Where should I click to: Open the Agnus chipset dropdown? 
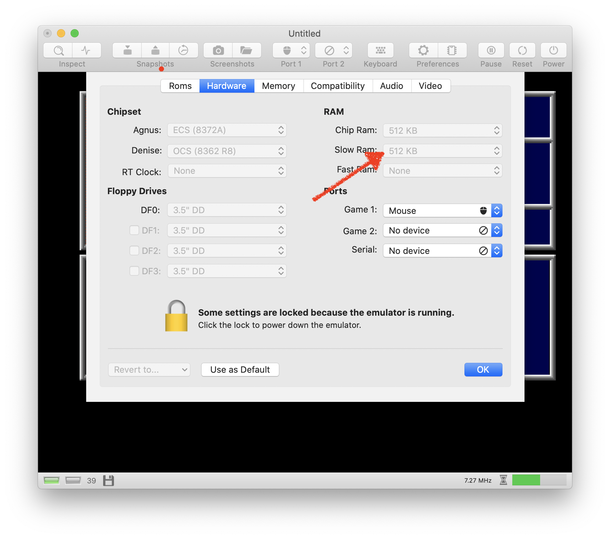click(x=227, y=130)
